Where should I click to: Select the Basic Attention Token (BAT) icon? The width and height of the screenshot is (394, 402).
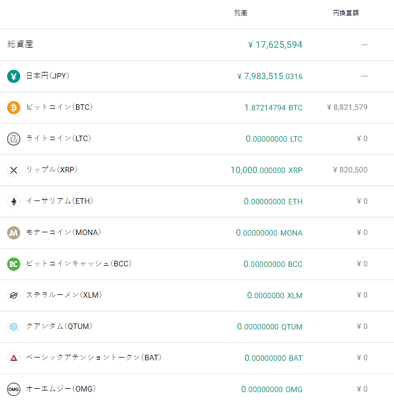pyautogui.click(x=14, y=358)
